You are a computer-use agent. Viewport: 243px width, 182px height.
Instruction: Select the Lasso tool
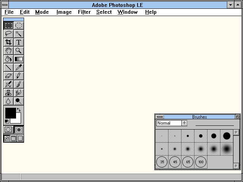tap(8, 34)
